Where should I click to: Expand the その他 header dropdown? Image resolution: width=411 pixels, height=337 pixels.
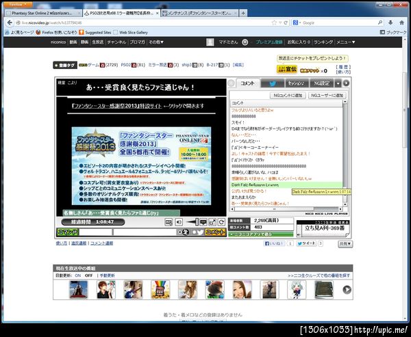tap(156, 42)
